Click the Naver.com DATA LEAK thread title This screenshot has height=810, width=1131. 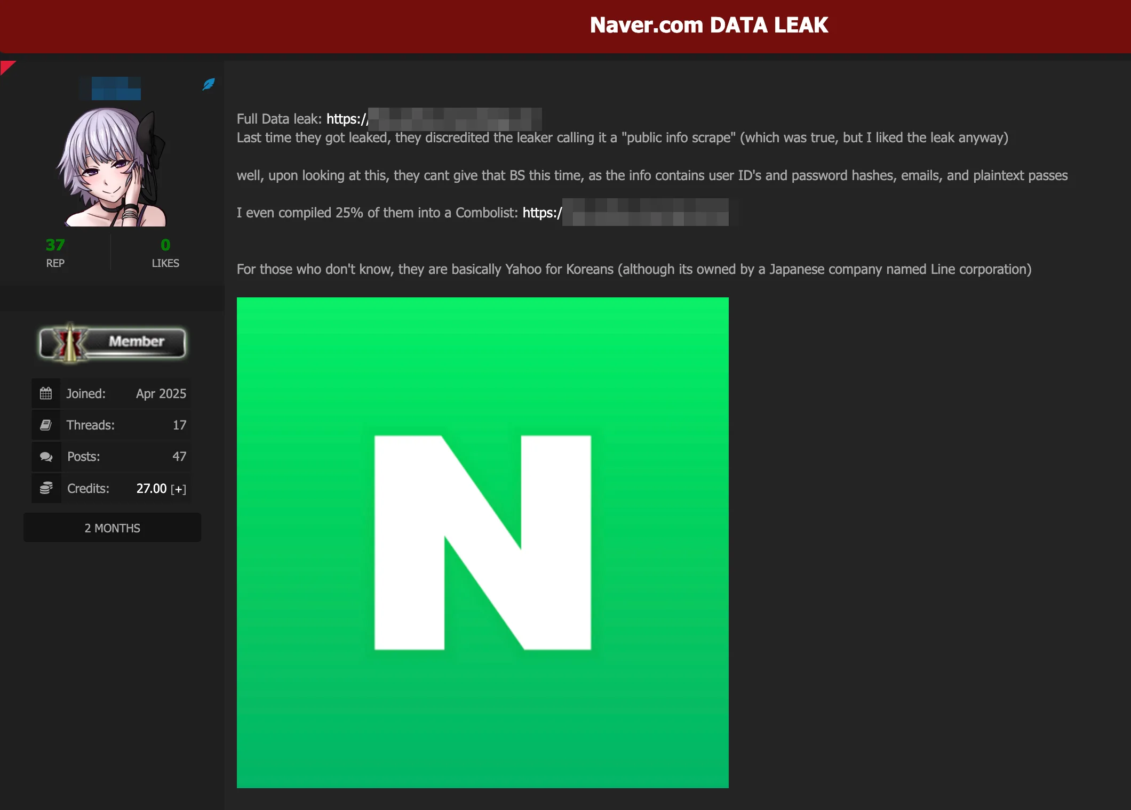[709, 26]
